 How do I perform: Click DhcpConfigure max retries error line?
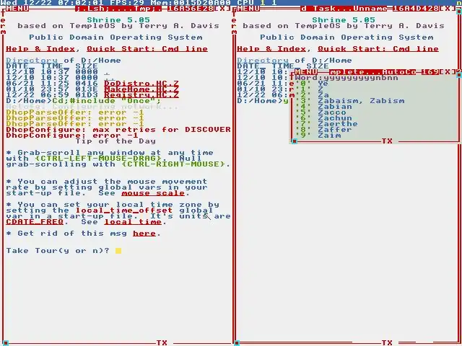(118, 130)
